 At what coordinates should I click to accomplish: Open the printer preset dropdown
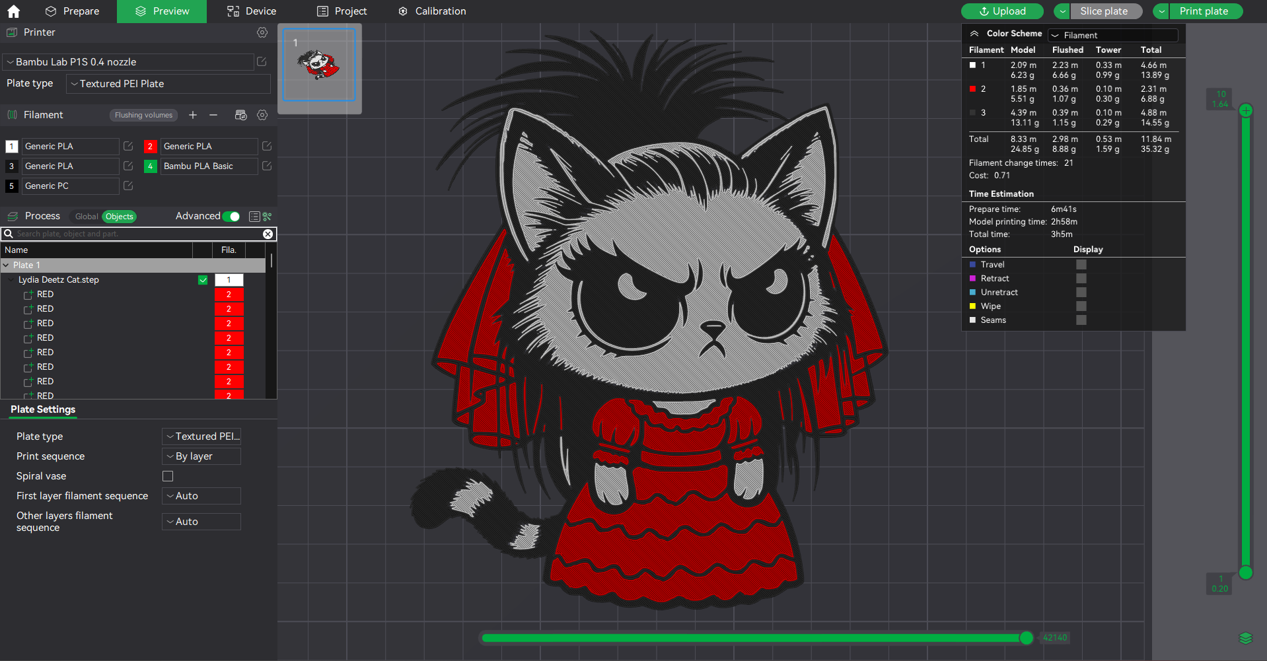point(128,62)
